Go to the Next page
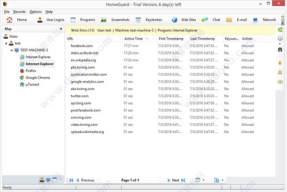The image size is (287, 192). (173, 181)
